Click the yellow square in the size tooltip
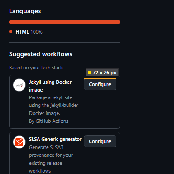Image resolution: width=174 pixels, height=174 pixels. (x=89, y=72)
